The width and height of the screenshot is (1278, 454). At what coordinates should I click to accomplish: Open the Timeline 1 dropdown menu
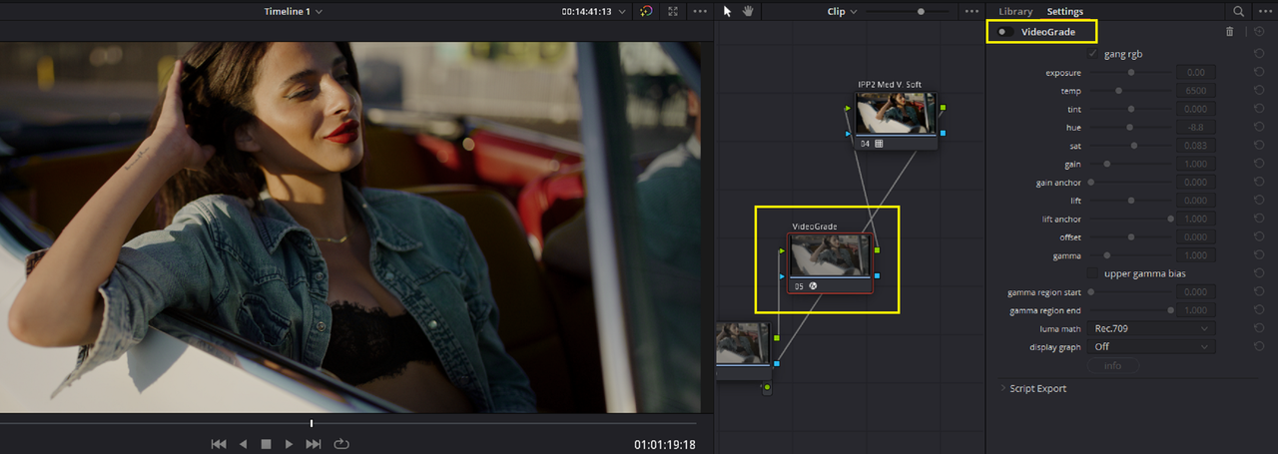294,11
